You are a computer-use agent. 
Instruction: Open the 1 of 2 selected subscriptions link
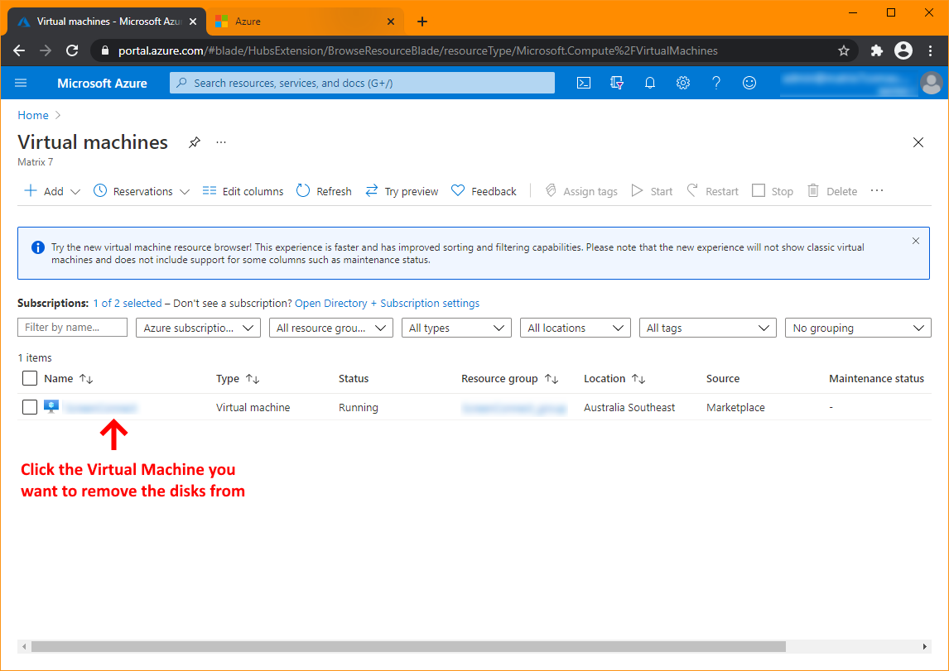click(127, 303)
